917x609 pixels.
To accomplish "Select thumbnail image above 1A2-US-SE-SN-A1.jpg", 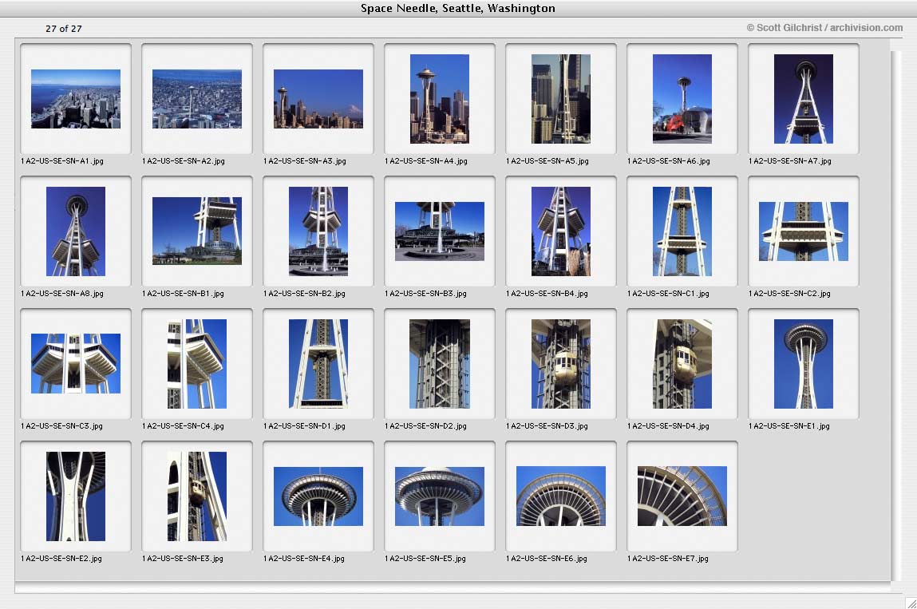I will [76, 99].
